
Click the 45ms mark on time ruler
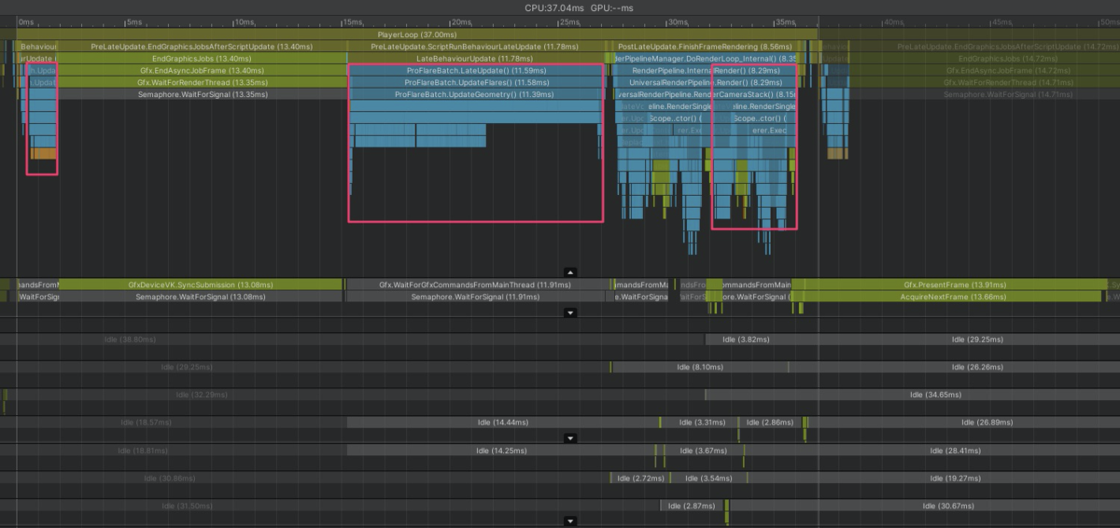tap(1002, 21)
